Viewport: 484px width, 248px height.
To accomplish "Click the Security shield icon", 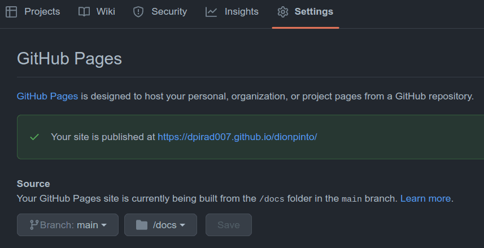I will (138, 12).
